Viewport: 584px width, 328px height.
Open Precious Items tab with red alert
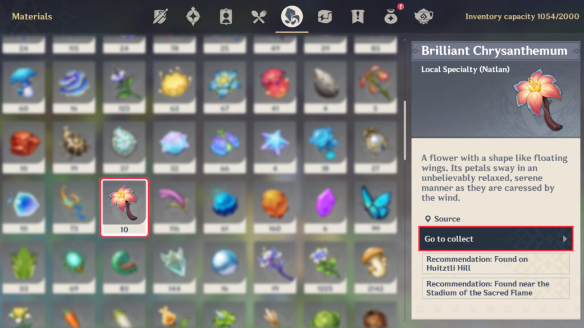(x=391, y=16)
